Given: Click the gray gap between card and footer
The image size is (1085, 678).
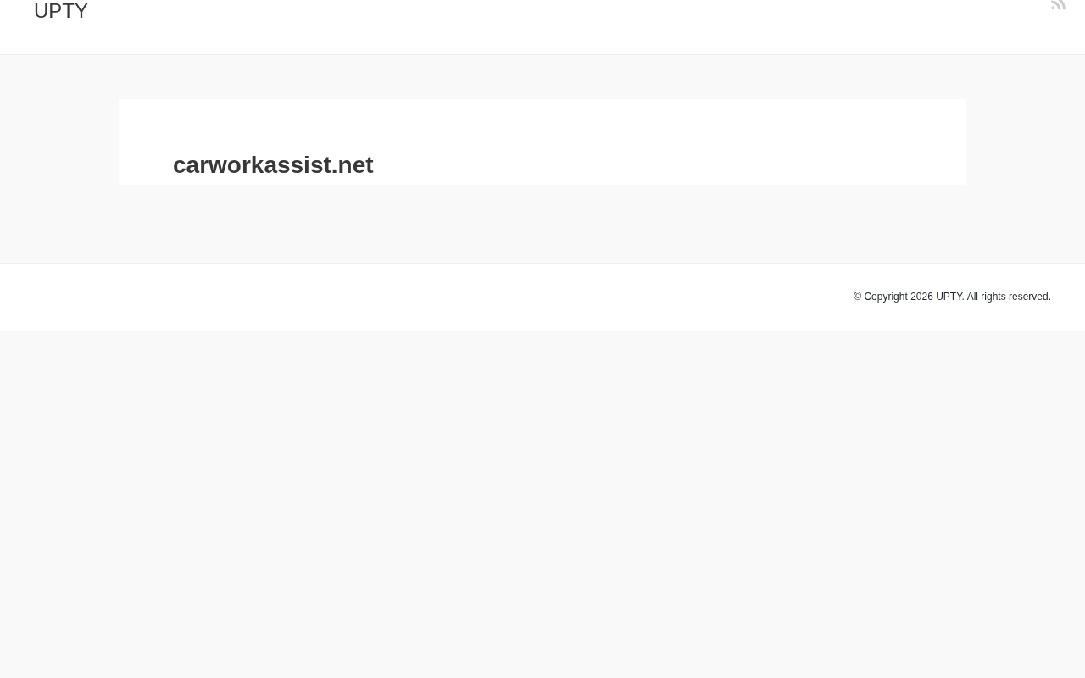Looking at the screenshot, I should pyautogui.click(x=542, y=224).
